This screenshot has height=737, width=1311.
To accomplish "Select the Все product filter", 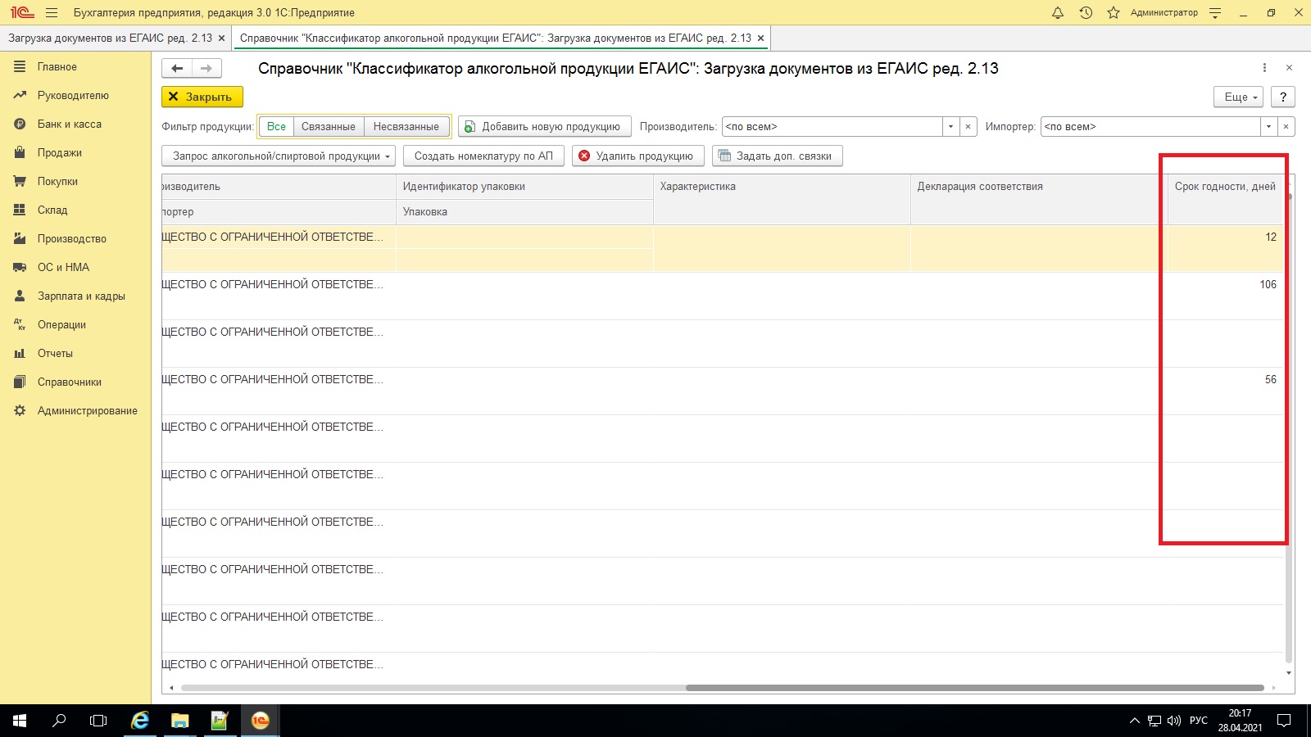I will 276,127.
